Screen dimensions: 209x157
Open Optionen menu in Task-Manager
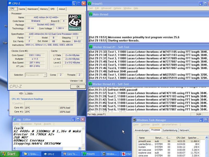[x=145, y=125]
